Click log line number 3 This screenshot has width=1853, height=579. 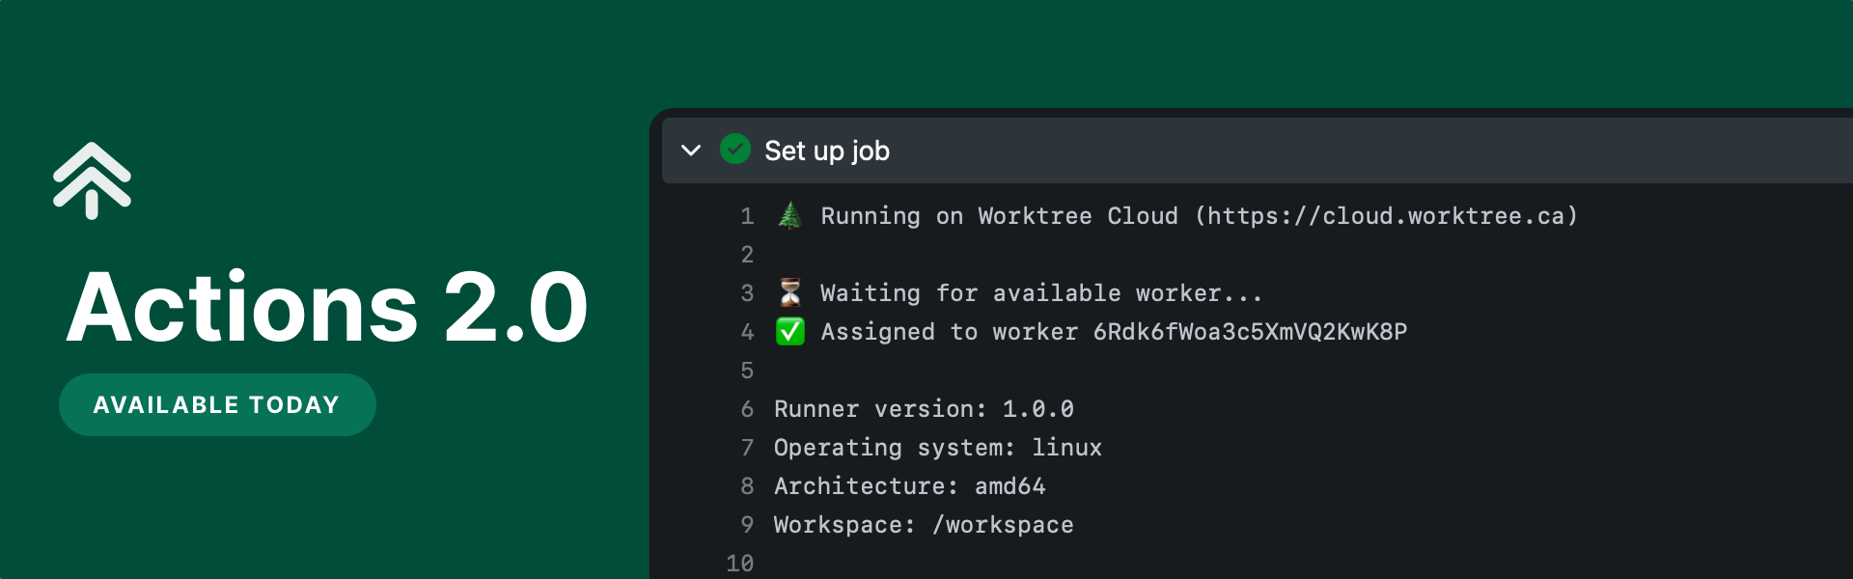(747, 293)
